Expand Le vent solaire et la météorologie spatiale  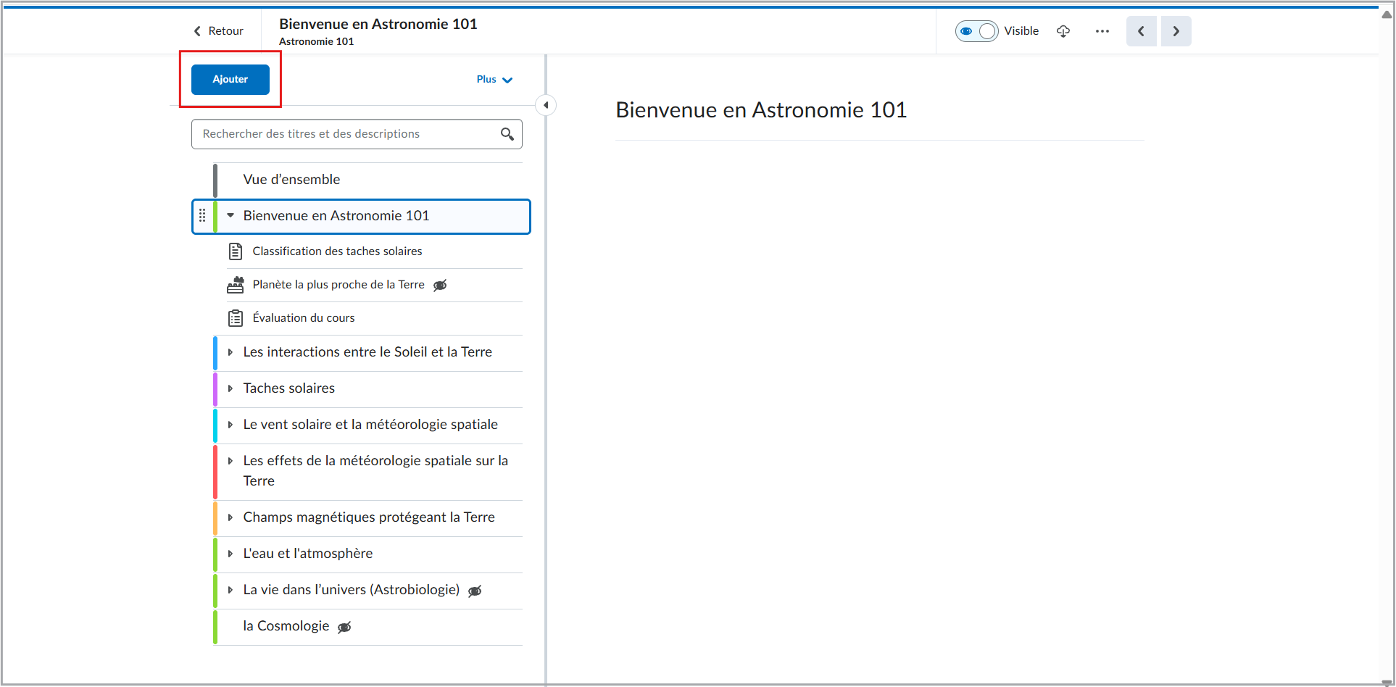(230, 425)
